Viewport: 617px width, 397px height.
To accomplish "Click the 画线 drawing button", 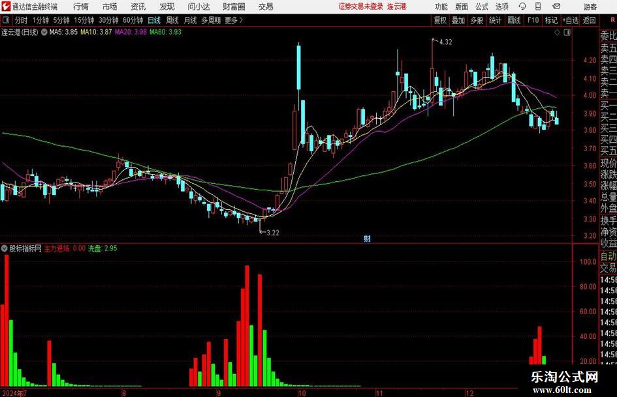I will tap(514, 20).
